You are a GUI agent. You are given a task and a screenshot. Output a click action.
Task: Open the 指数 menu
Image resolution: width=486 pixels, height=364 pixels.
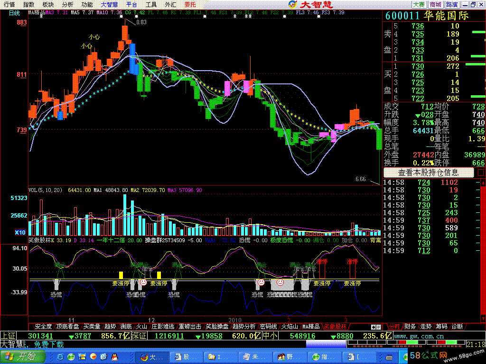(29, 5)
